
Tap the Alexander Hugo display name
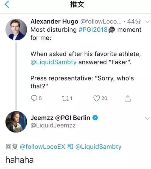coord(54,21)
